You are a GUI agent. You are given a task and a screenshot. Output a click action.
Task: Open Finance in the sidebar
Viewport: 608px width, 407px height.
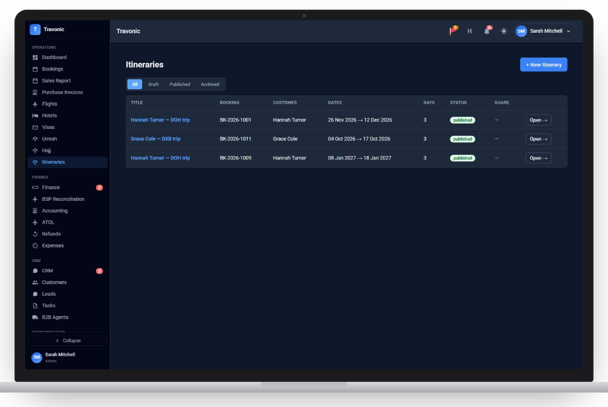pos(68,187)
